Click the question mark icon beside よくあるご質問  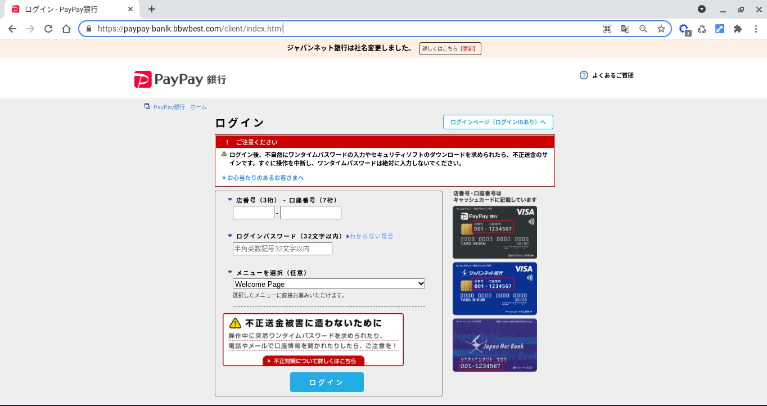[584, 75]
